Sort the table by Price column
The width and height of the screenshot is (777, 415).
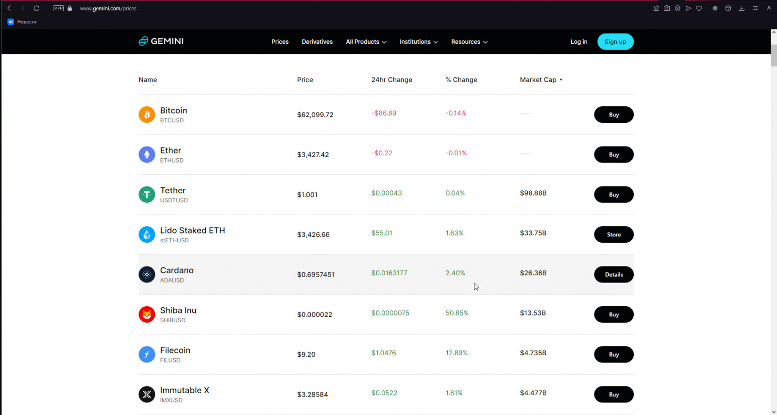(305, 80)
